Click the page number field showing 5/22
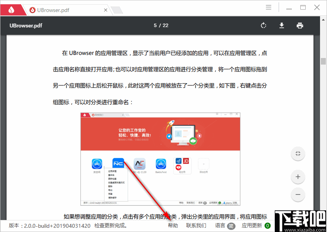 tap(161, 25)
